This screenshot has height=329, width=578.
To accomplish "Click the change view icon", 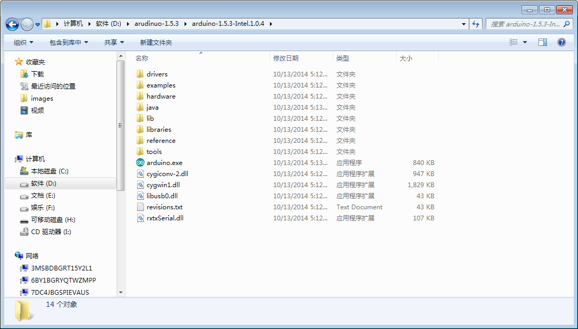I will pos(514,42).
